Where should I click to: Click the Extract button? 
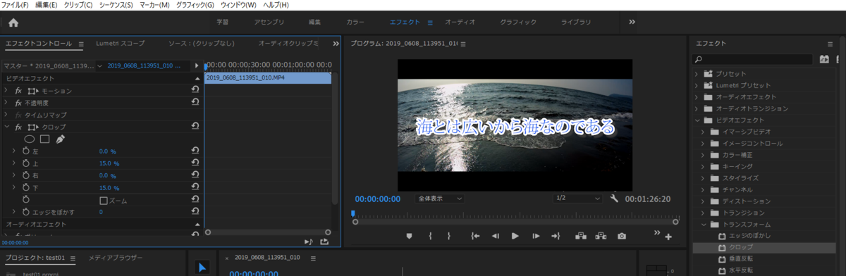pyautogui.click(x=601, y=236)
